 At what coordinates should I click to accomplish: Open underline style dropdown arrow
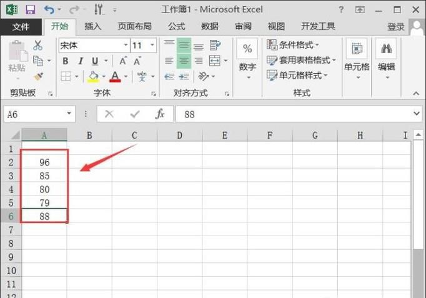click(106, 61)
